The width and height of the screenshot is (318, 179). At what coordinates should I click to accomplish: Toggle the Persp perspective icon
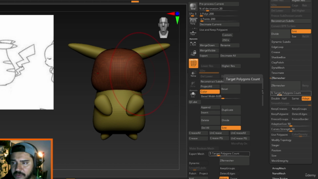pos(193,21)
